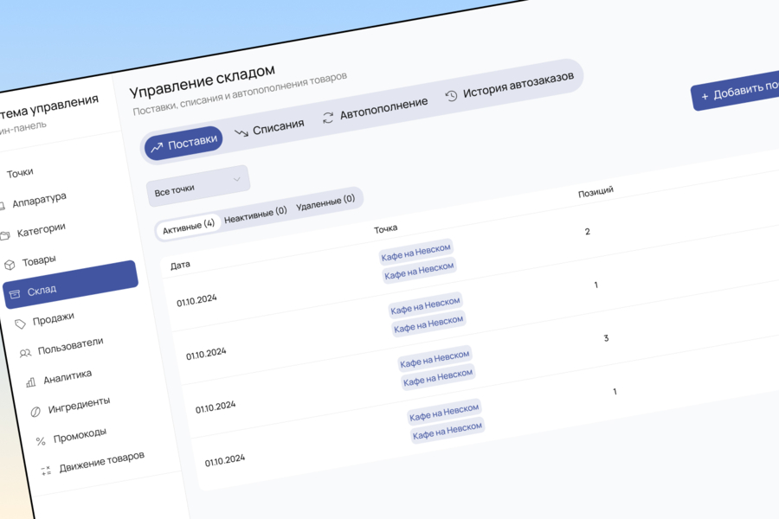The image size is (779, 519).
Task: Click the Движение товаров calculator icon
Action: coord(46,471)
